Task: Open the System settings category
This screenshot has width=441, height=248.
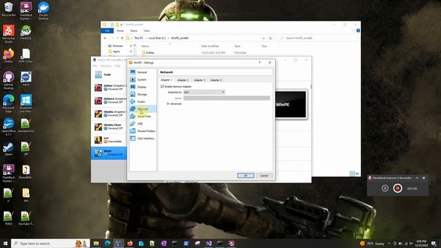Action: coord(143,80)
